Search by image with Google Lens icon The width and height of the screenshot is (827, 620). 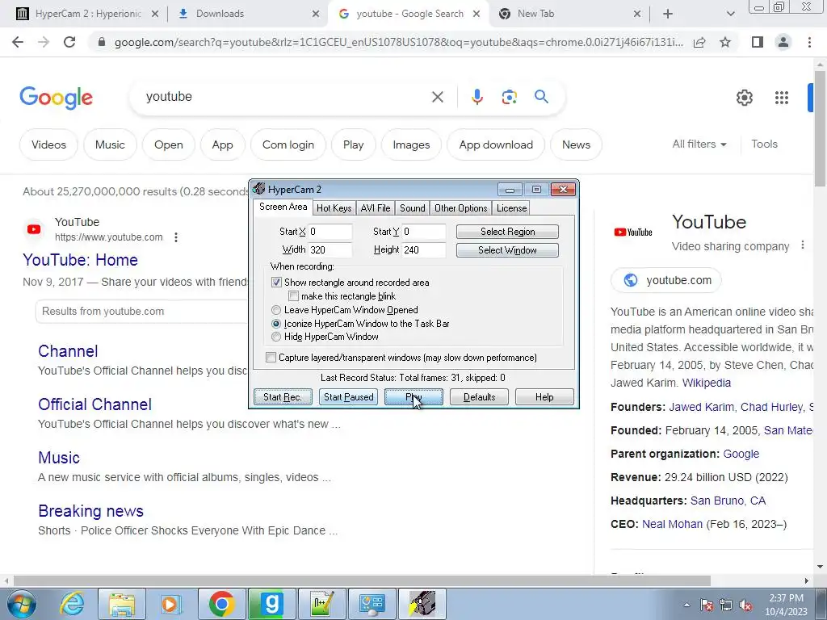[509, 97]
